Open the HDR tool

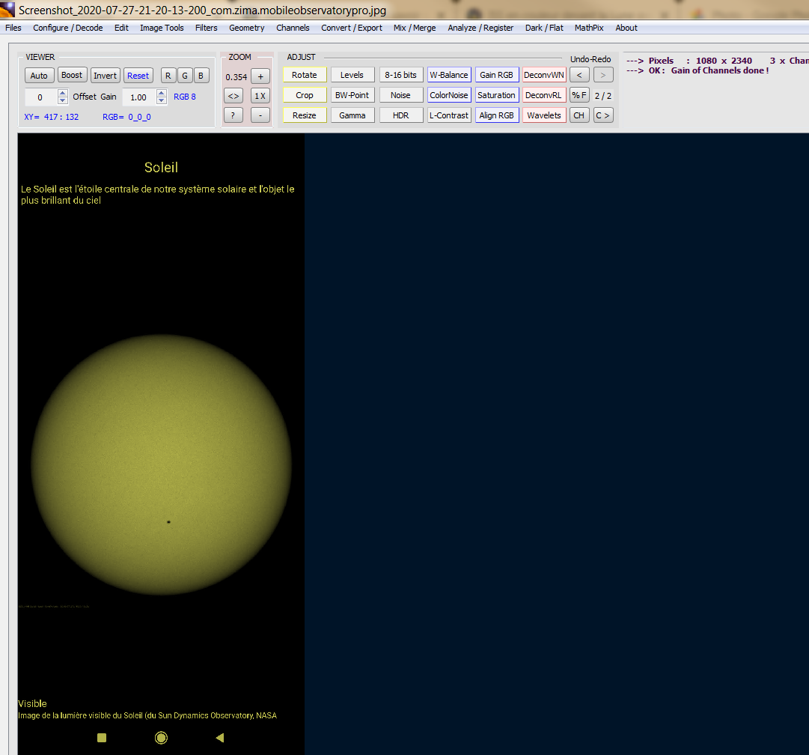tap(401, 115)
